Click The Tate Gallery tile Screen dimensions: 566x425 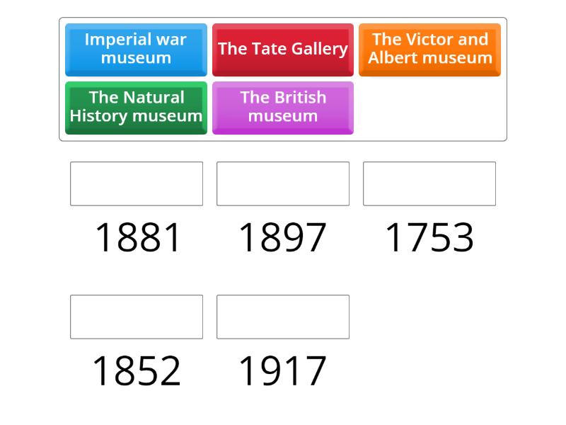click(283, 50)
